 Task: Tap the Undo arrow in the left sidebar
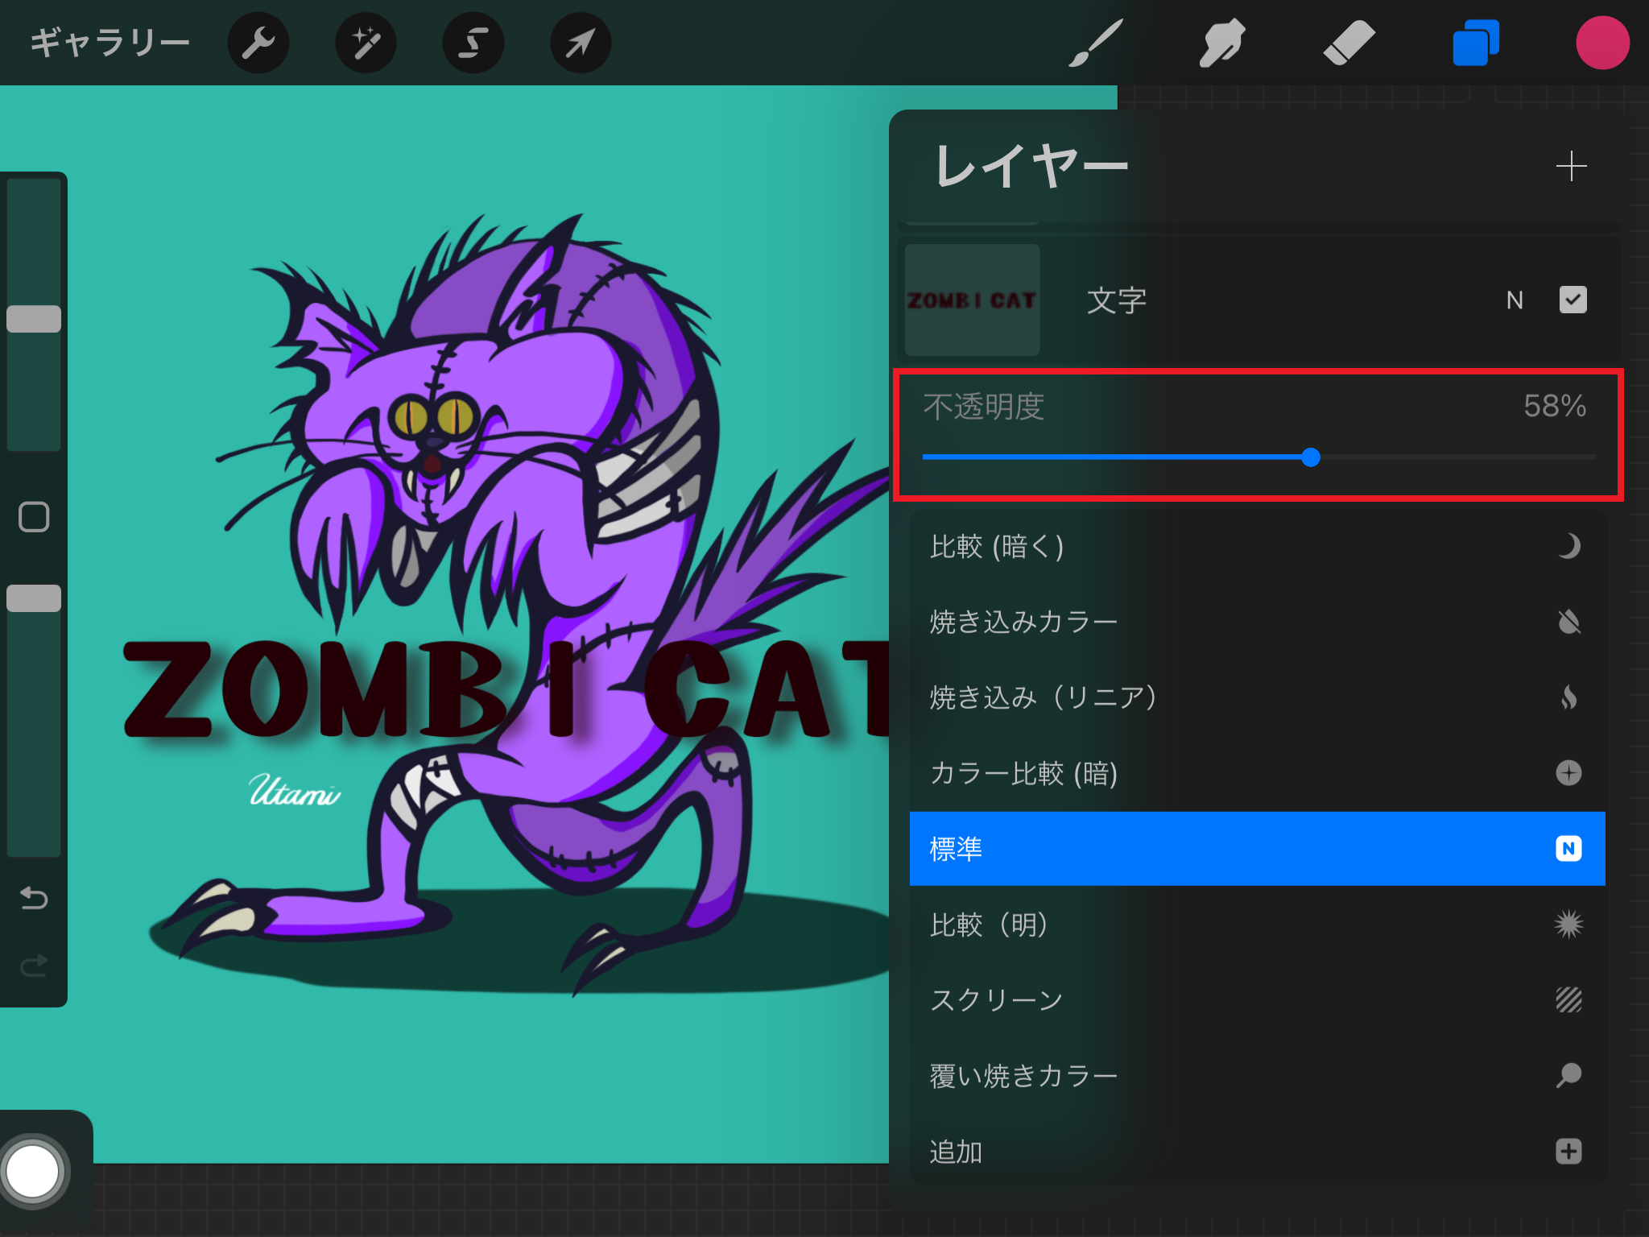33,900
